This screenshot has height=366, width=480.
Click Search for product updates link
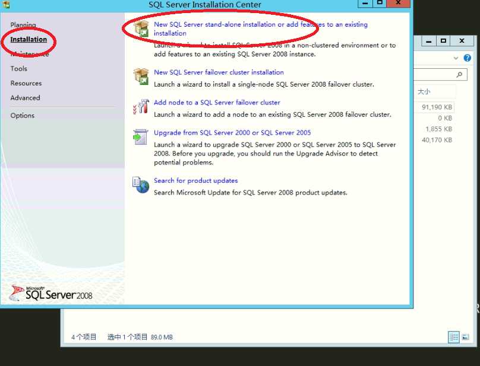click(x=195, y=181)
